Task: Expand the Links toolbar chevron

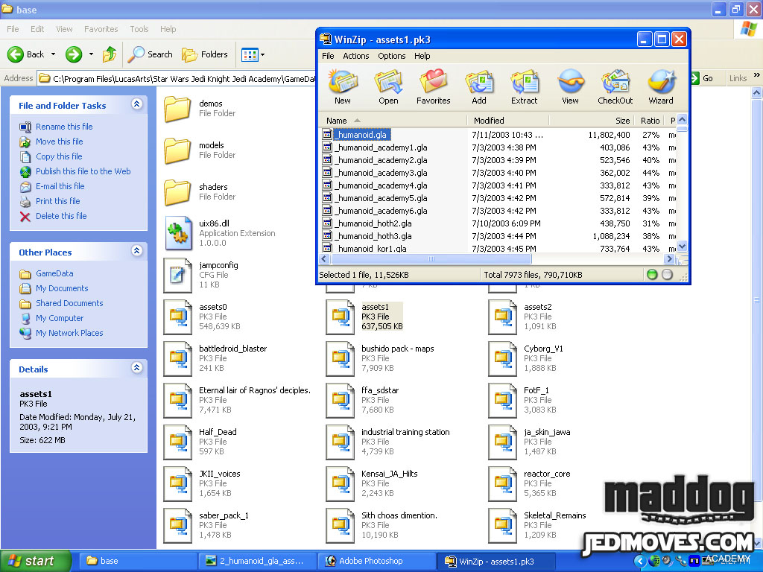Action: tap(757, 75)
